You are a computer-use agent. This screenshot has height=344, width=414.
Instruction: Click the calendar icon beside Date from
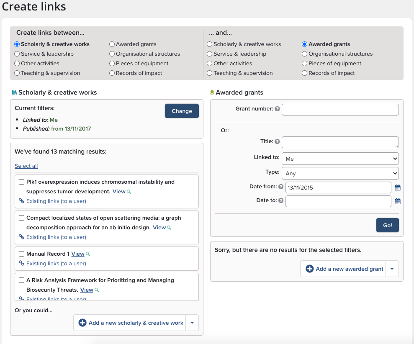[x=398, y=188]
